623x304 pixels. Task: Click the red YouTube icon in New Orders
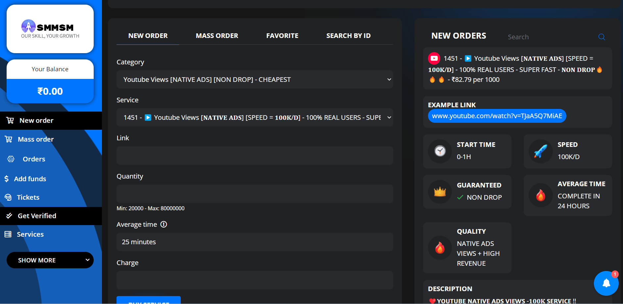[x=434, y=58]
